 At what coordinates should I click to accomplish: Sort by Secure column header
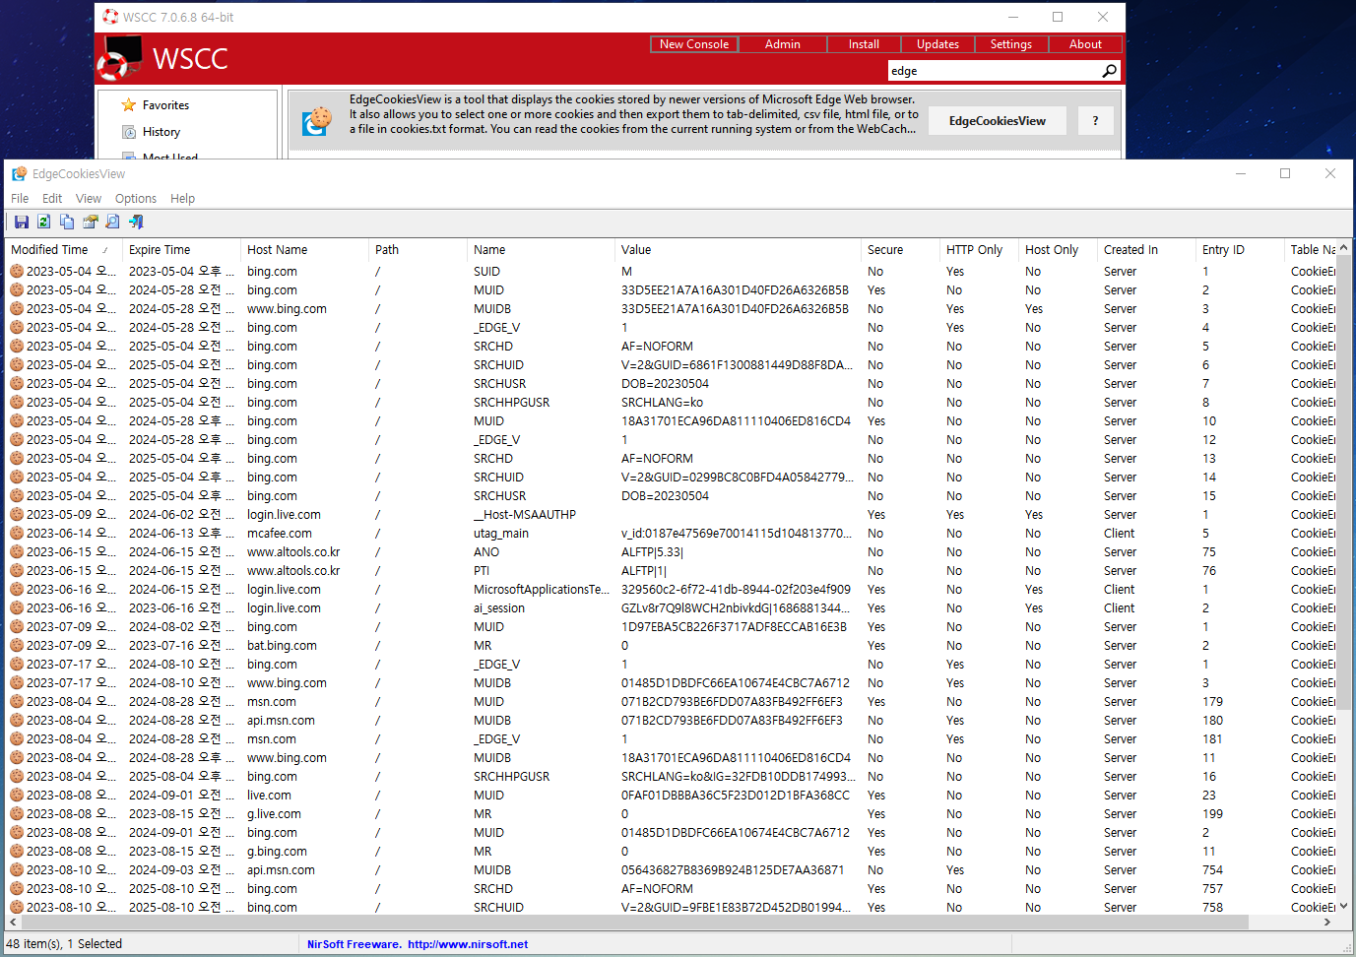(x=900, y=250)
